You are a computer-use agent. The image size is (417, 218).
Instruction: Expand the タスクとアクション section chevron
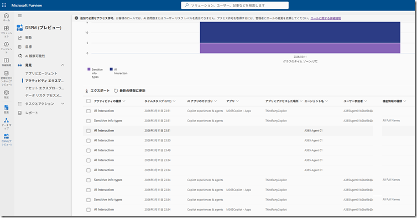62,104
